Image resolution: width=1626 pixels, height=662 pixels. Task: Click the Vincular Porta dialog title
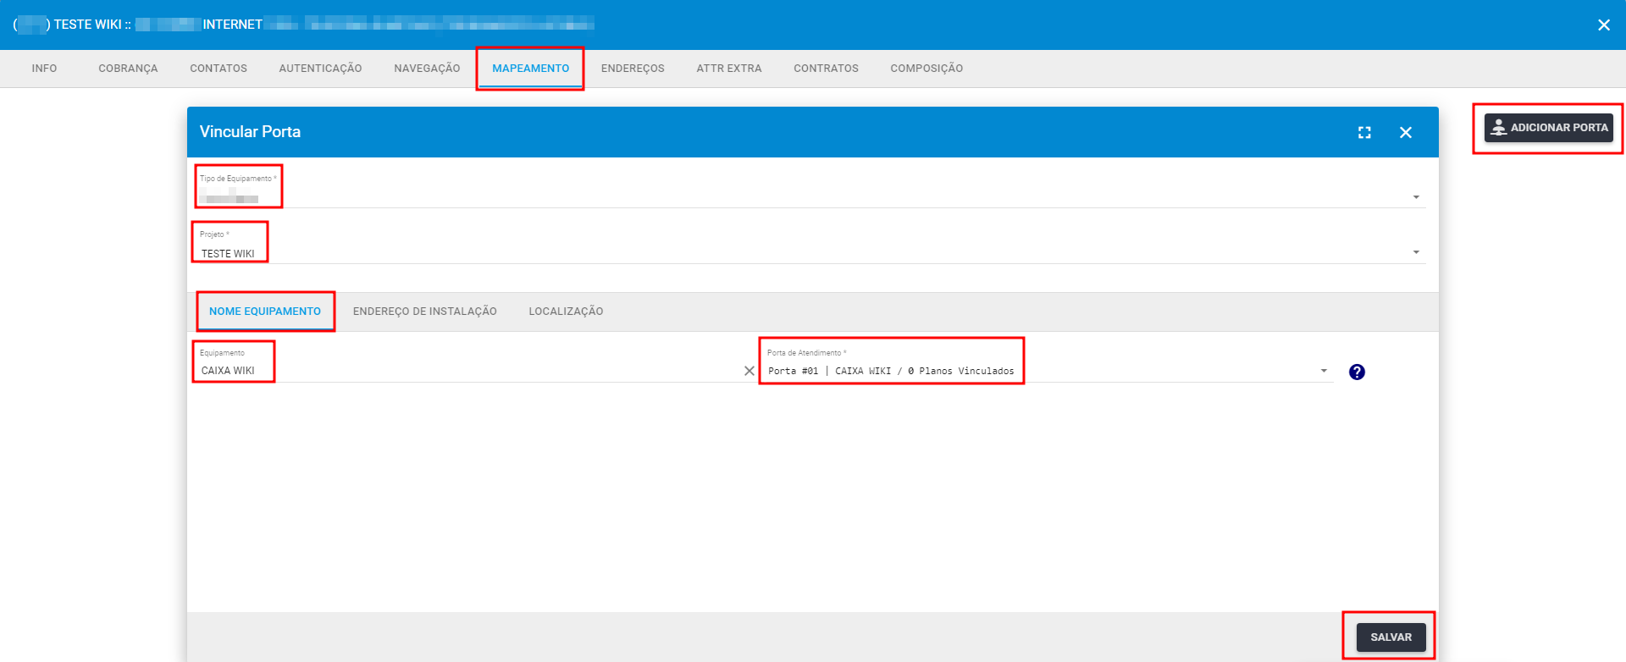point(250,132)
